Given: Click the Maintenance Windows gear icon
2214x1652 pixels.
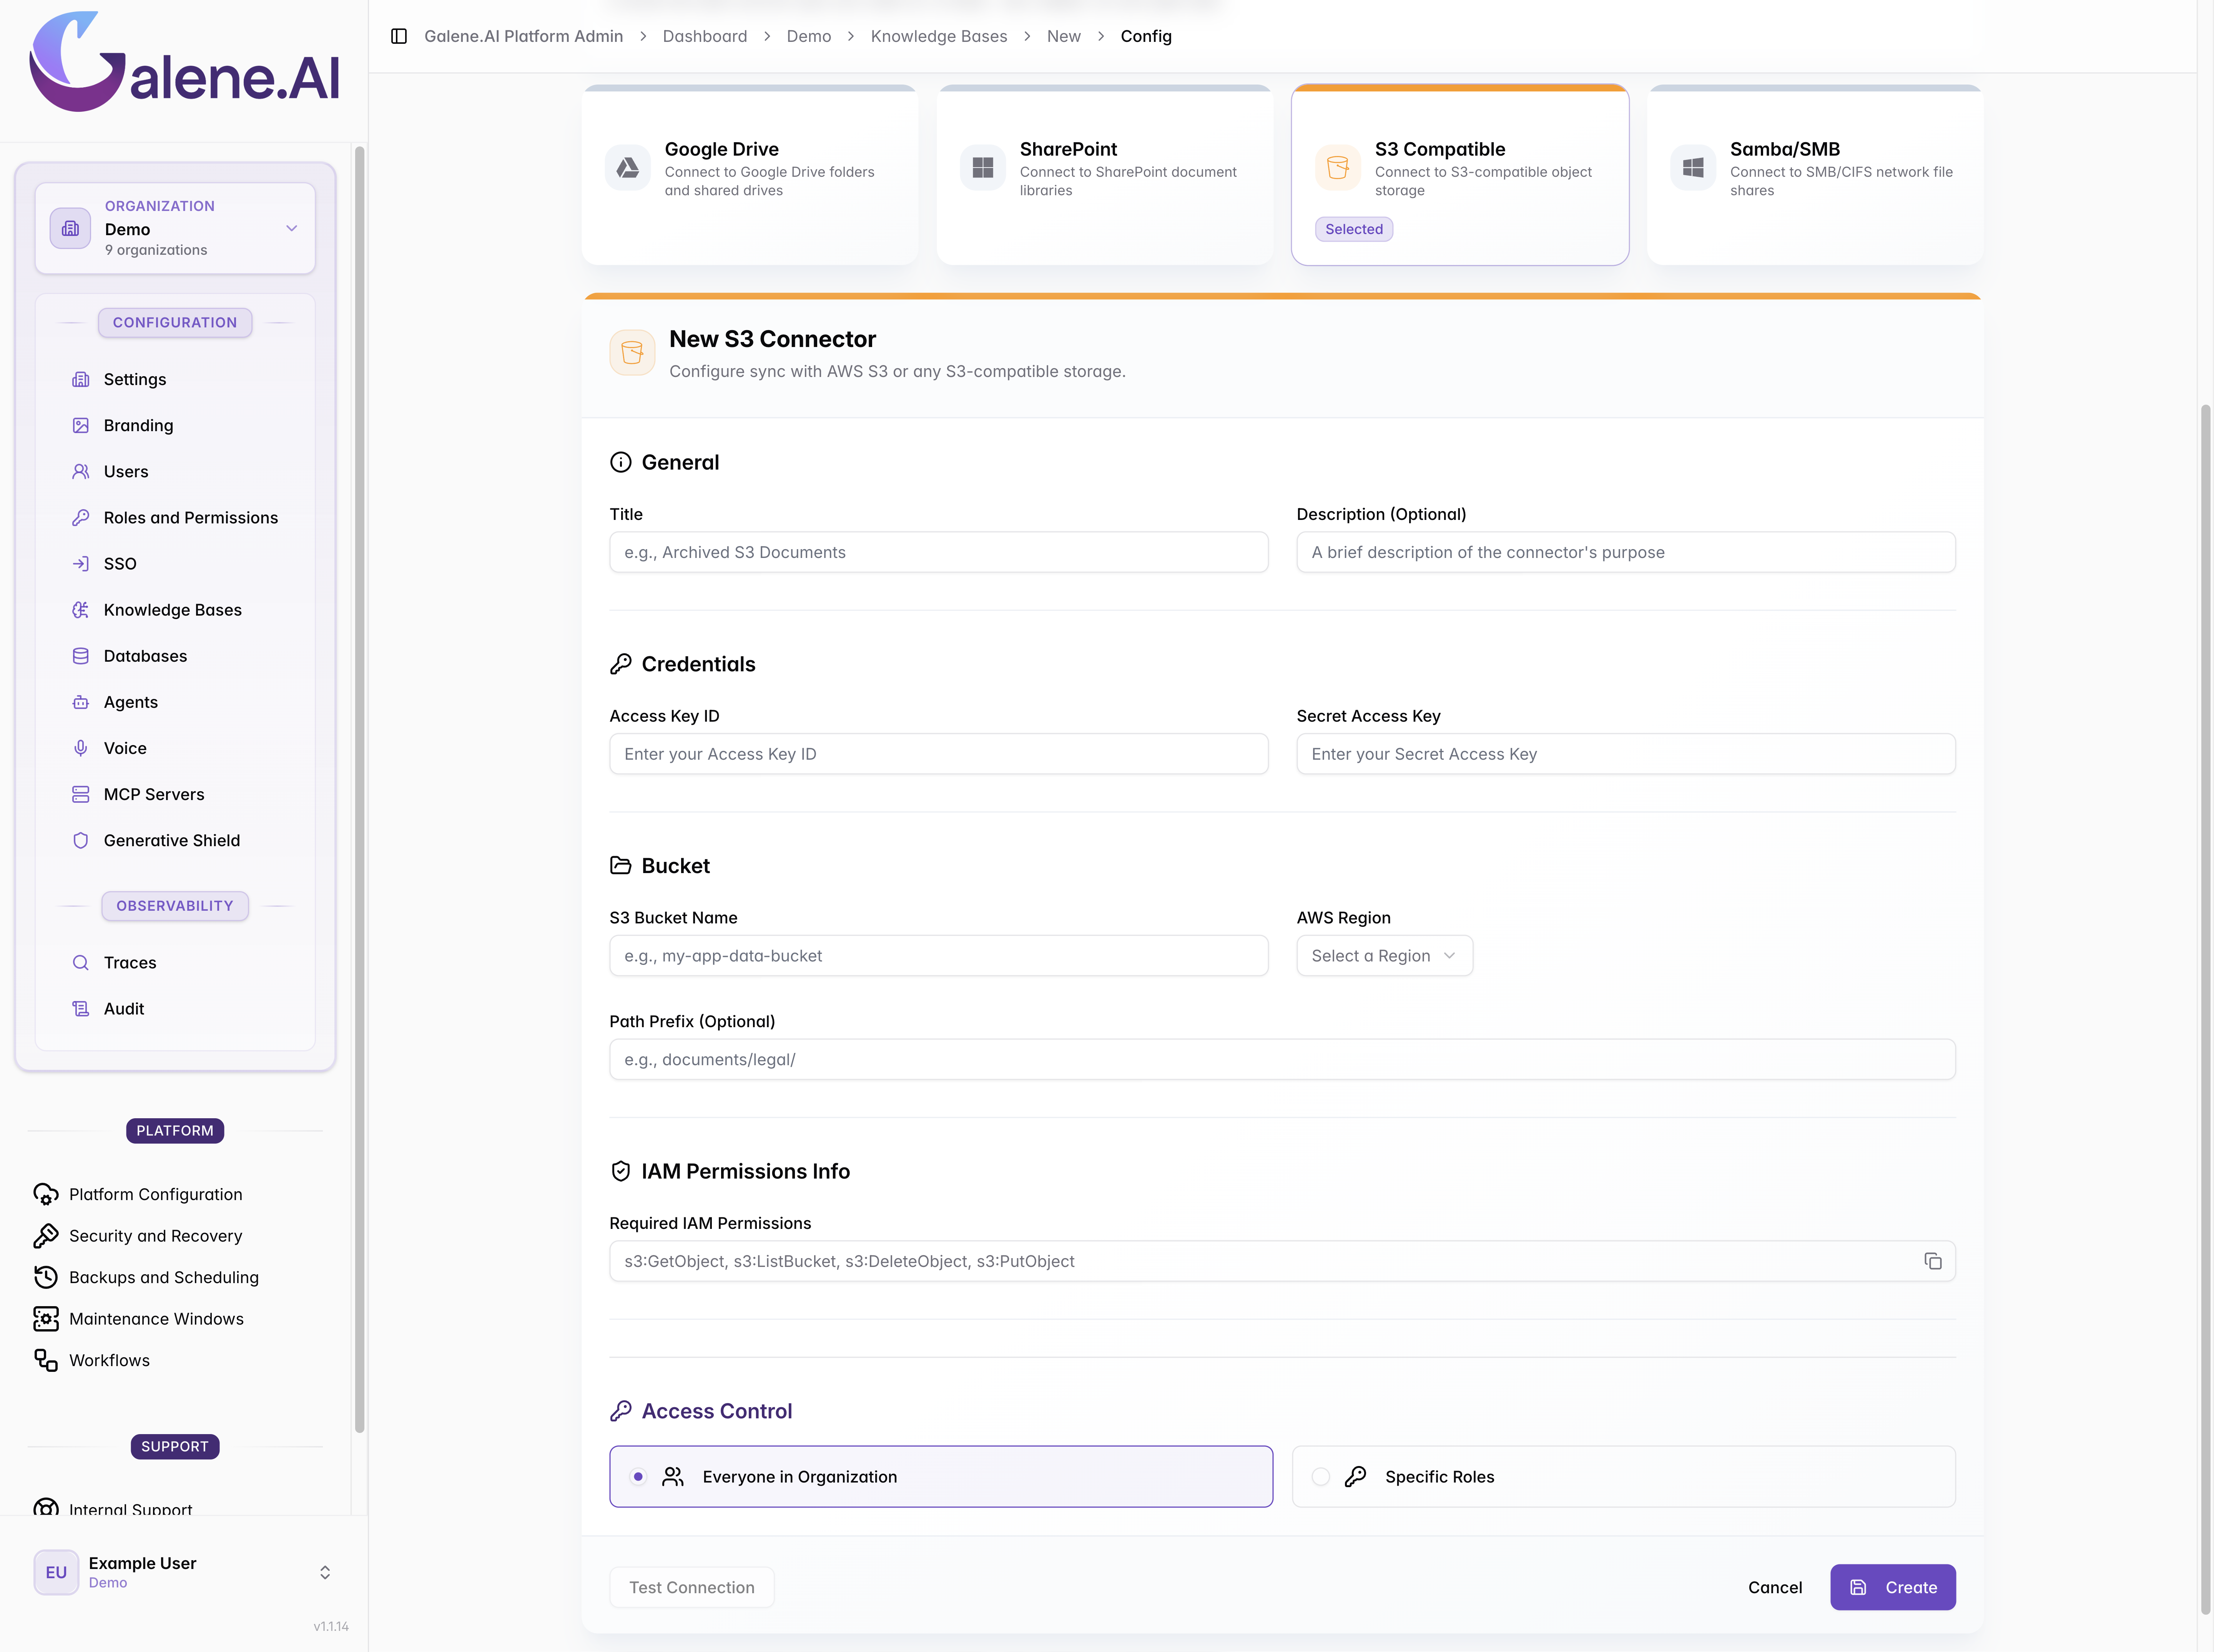Looking at the screenshot, I should [x=46, y=1319].
